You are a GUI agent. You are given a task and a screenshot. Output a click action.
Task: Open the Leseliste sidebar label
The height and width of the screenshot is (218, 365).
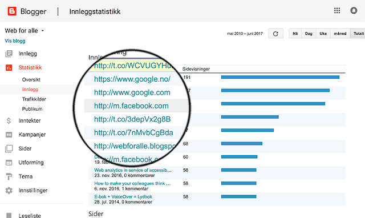[x=30, y=216]
